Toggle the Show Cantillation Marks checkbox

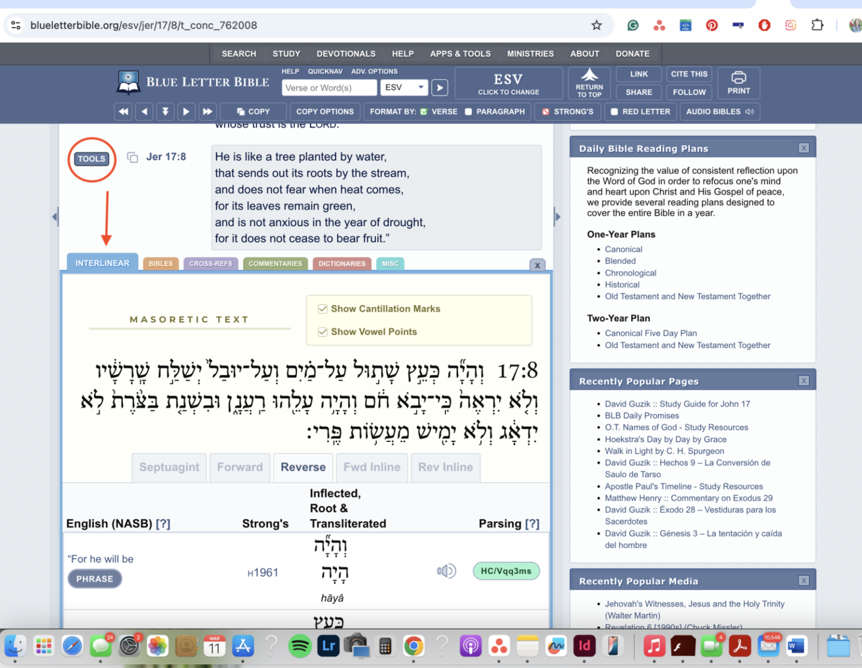click(323, 309)
